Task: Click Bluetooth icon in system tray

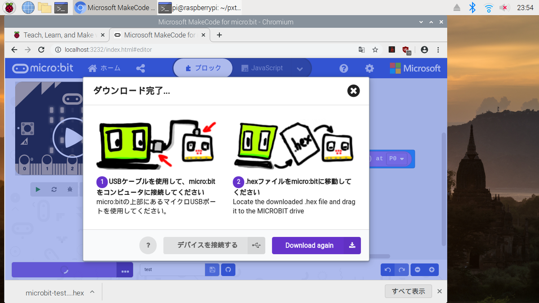Action: [x=472, y=7]
